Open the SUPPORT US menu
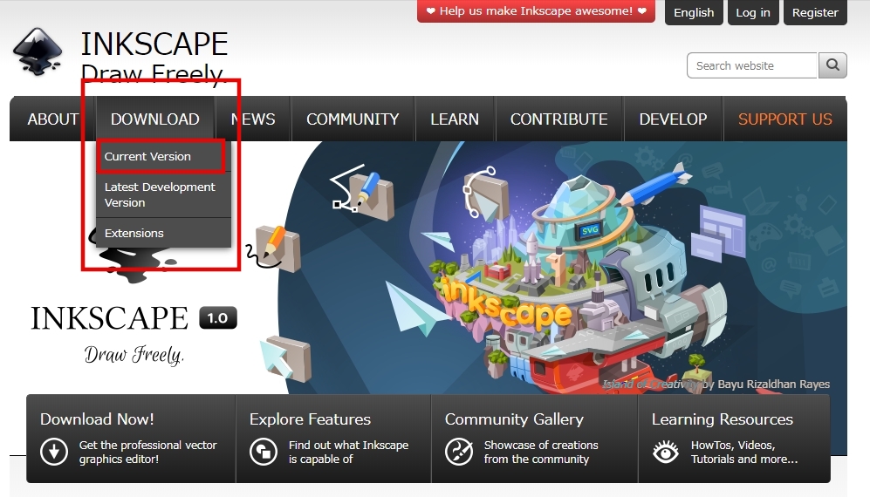Viewport: 870px width, 497px height. (x=785, y=119)
